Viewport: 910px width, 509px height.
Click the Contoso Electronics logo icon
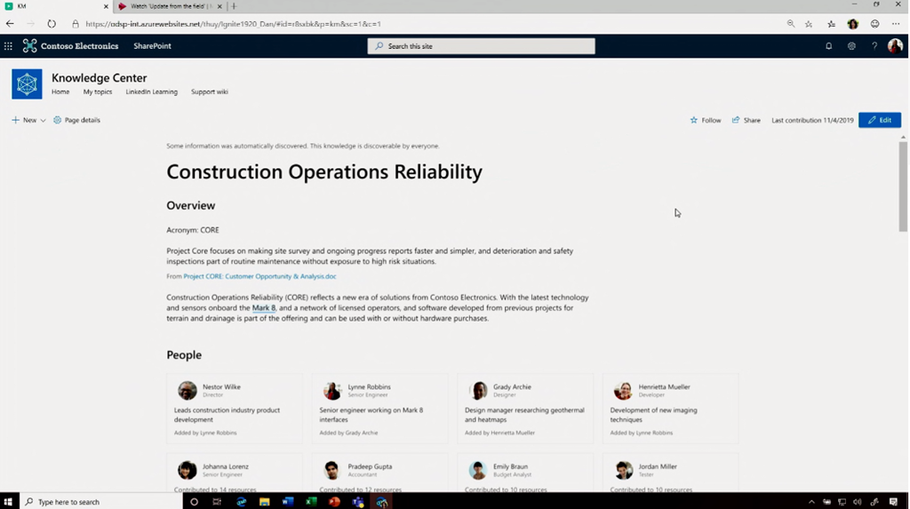pos(30,46)
